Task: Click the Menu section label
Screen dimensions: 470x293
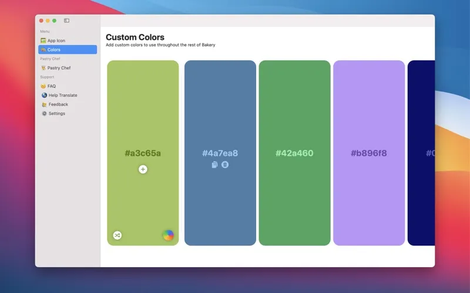Action: (45, 32)
